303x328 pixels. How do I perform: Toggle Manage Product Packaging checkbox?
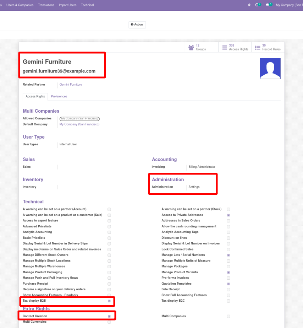109,272
